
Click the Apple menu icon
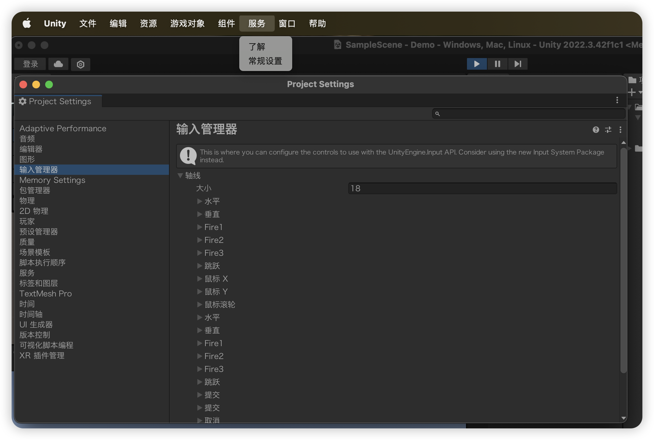27,23
